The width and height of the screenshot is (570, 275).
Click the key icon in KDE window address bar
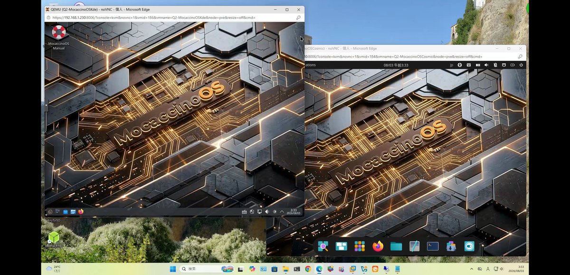(298, 18)
